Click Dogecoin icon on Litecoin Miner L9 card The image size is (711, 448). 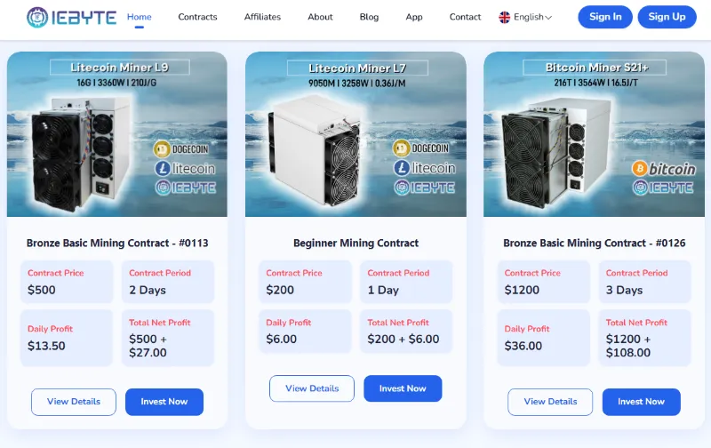[163, 148]
